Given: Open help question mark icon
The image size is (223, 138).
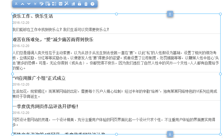Looking at the screenshot, I should 92,4.
